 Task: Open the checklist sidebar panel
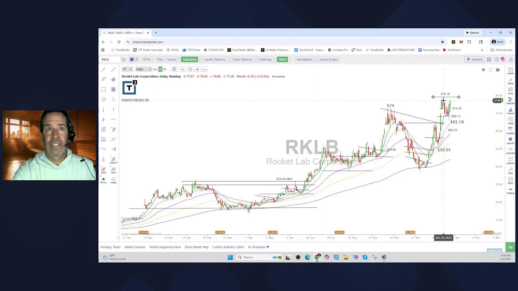click(510, 150)
